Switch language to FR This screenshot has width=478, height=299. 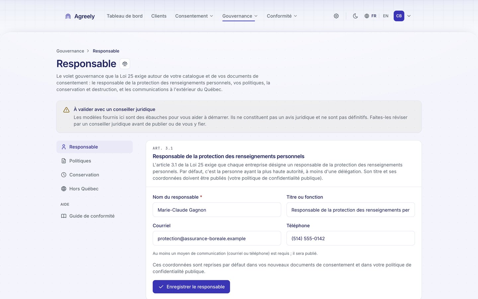tap(374, 16)
